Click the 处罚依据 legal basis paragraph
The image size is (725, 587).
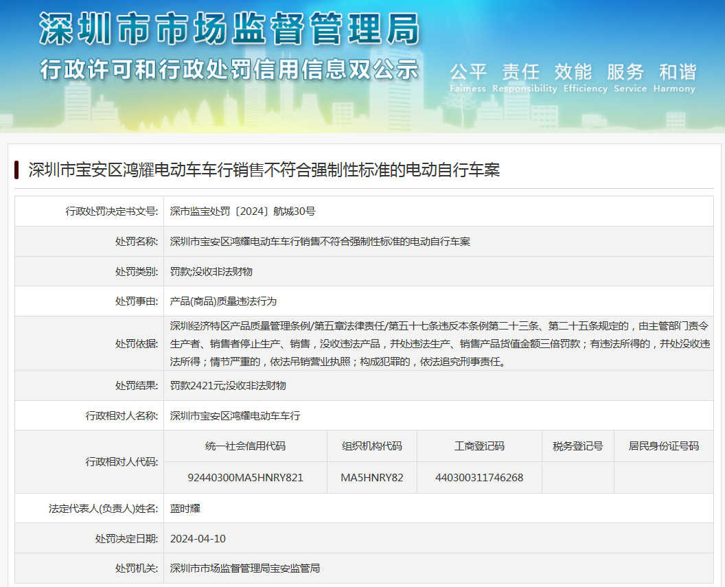[x=439, y=344]
